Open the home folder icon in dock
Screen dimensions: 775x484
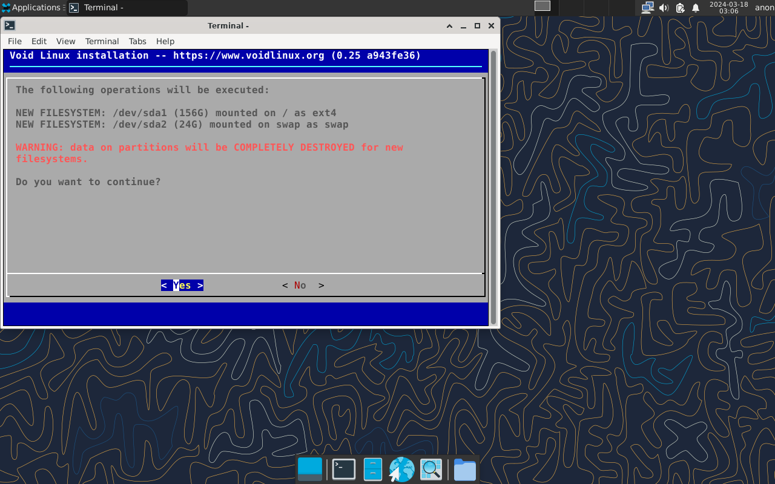(465, 469)
